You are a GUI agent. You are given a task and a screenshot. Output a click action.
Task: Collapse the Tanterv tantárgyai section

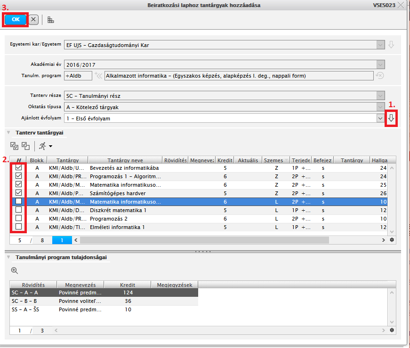(8, 133)
